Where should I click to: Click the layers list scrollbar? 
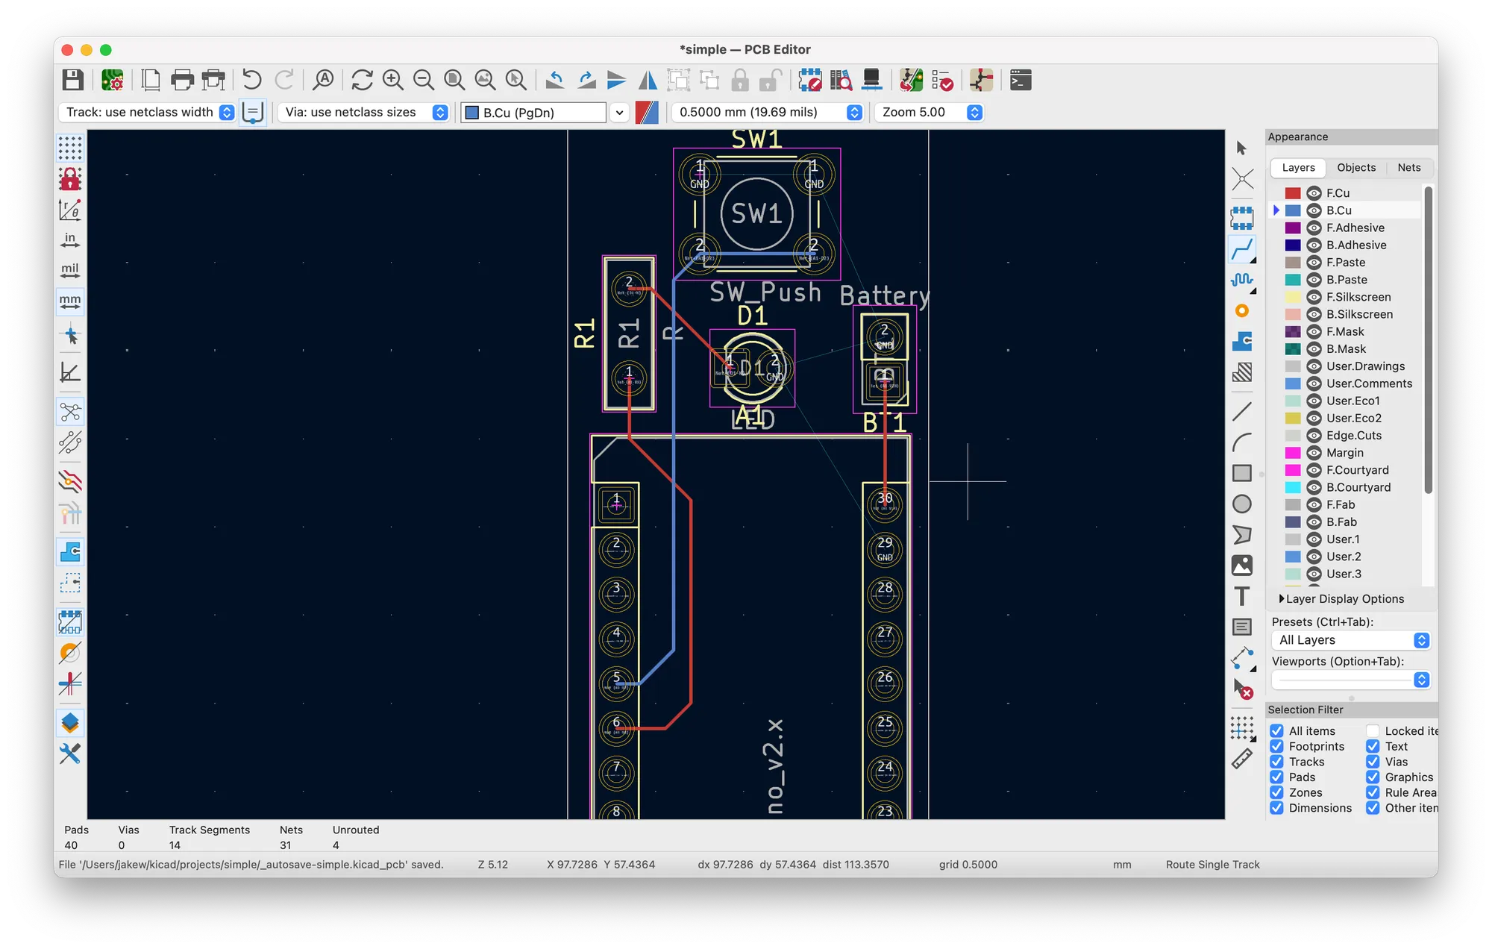pos(1428,339)
